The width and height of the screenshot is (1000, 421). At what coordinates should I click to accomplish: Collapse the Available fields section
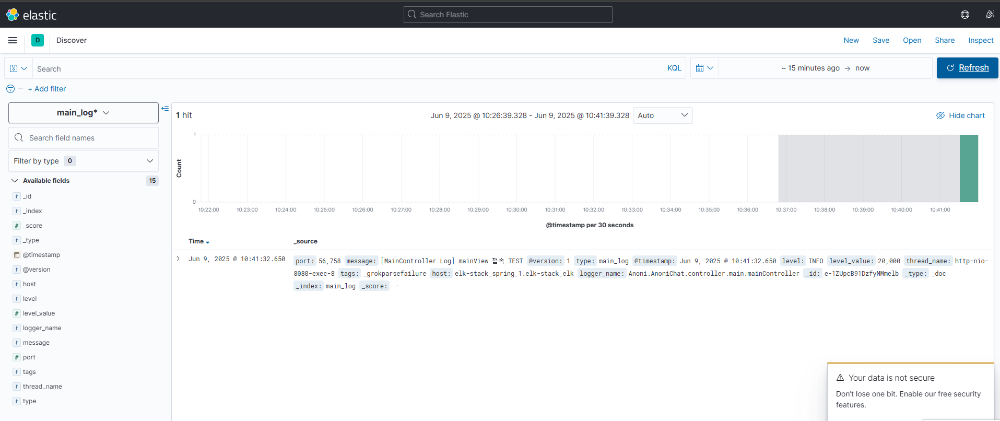click(15, 181)
